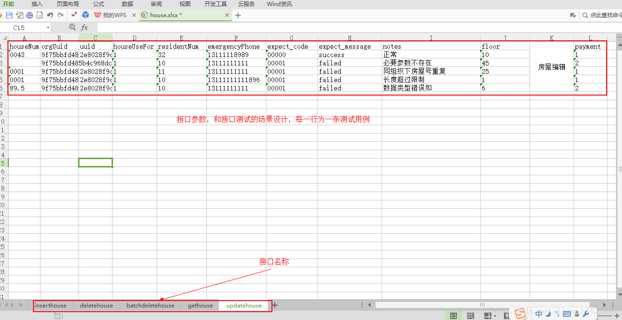This screenshot has width=622, height=320.
Task: Switch to the 开发工具 ribbon tab
Action: (215, 4)
